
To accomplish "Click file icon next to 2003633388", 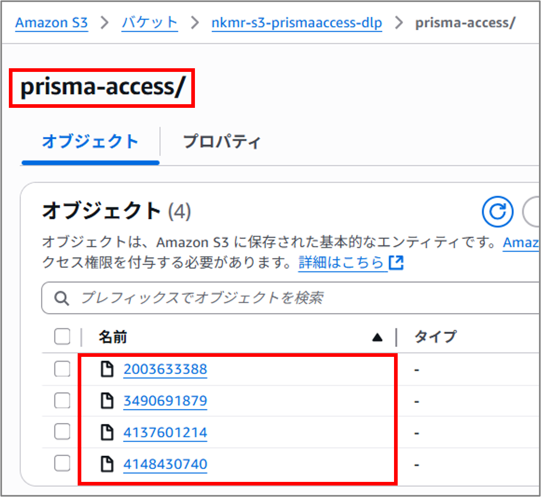I will pos(107,369).
